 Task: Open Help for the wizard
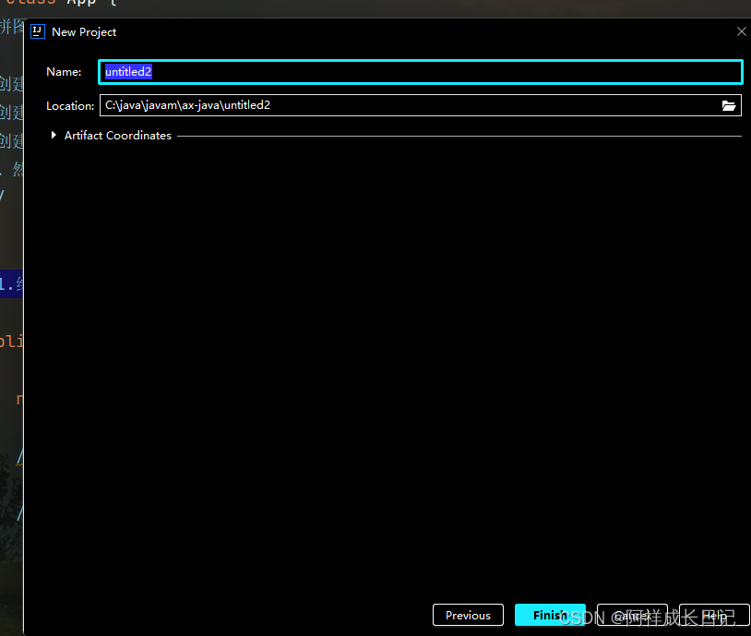click(715, 615)
